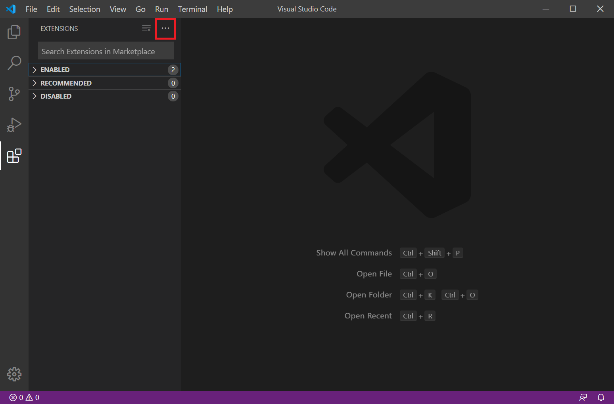Select the Extensions view icon
This screenshot has height=404, width=614.
[x=14, y=156]
